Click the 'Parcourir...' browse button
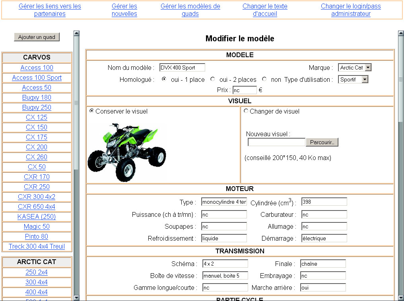The height and width of the screenshot is (301, 404). pos(322,142)
